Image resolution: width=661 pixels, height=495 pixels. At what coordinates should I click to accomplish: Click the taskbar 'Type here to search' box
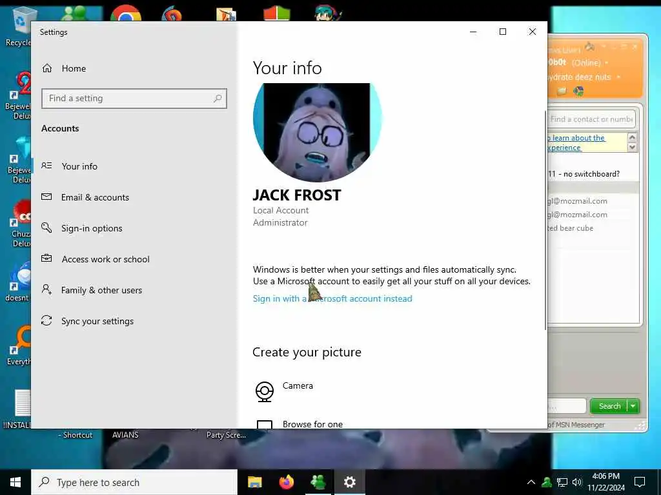coord(134,482)
